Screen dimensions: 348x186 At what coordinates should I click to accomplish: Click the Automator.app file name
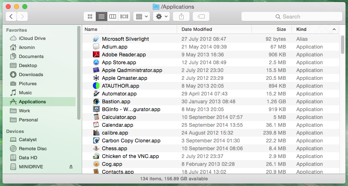119,93
